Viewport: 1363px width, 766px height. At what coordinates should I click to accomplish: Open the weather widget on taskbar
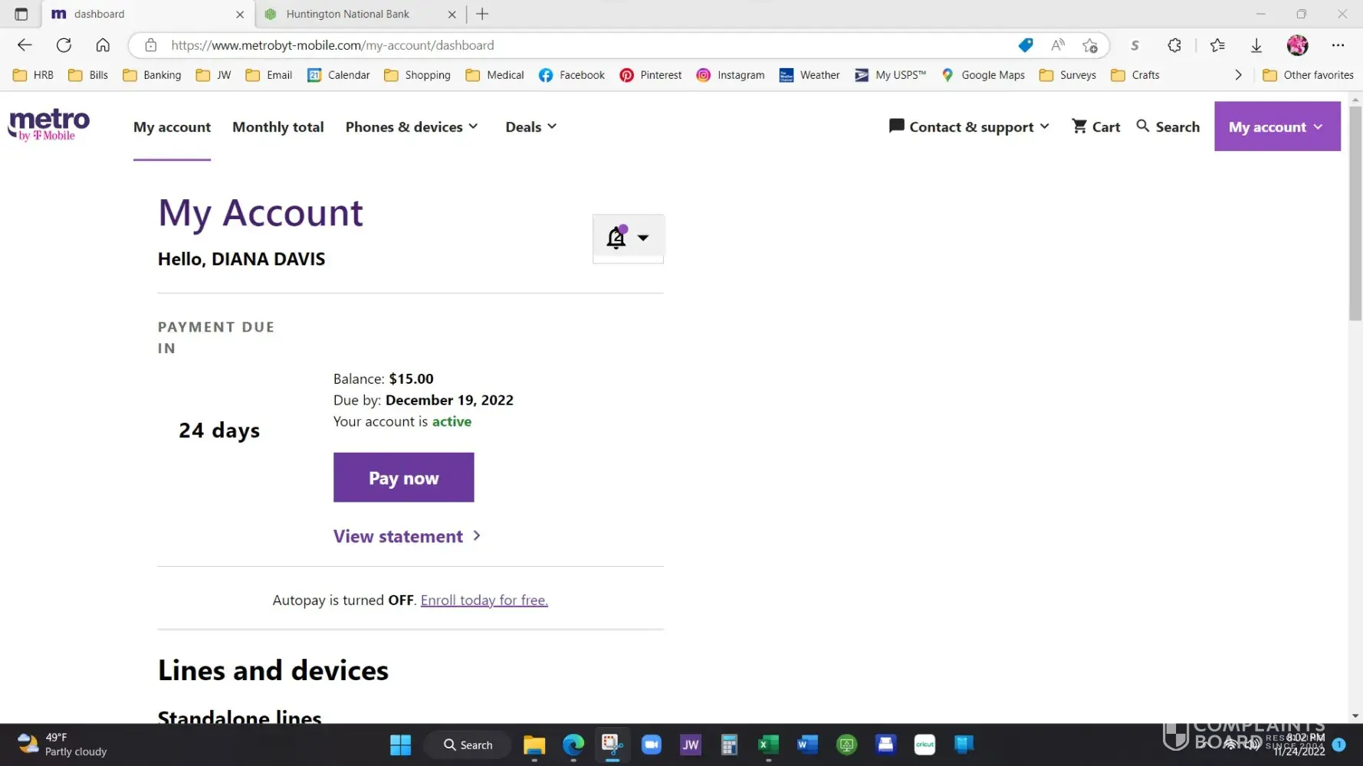(x=63, y=745)
